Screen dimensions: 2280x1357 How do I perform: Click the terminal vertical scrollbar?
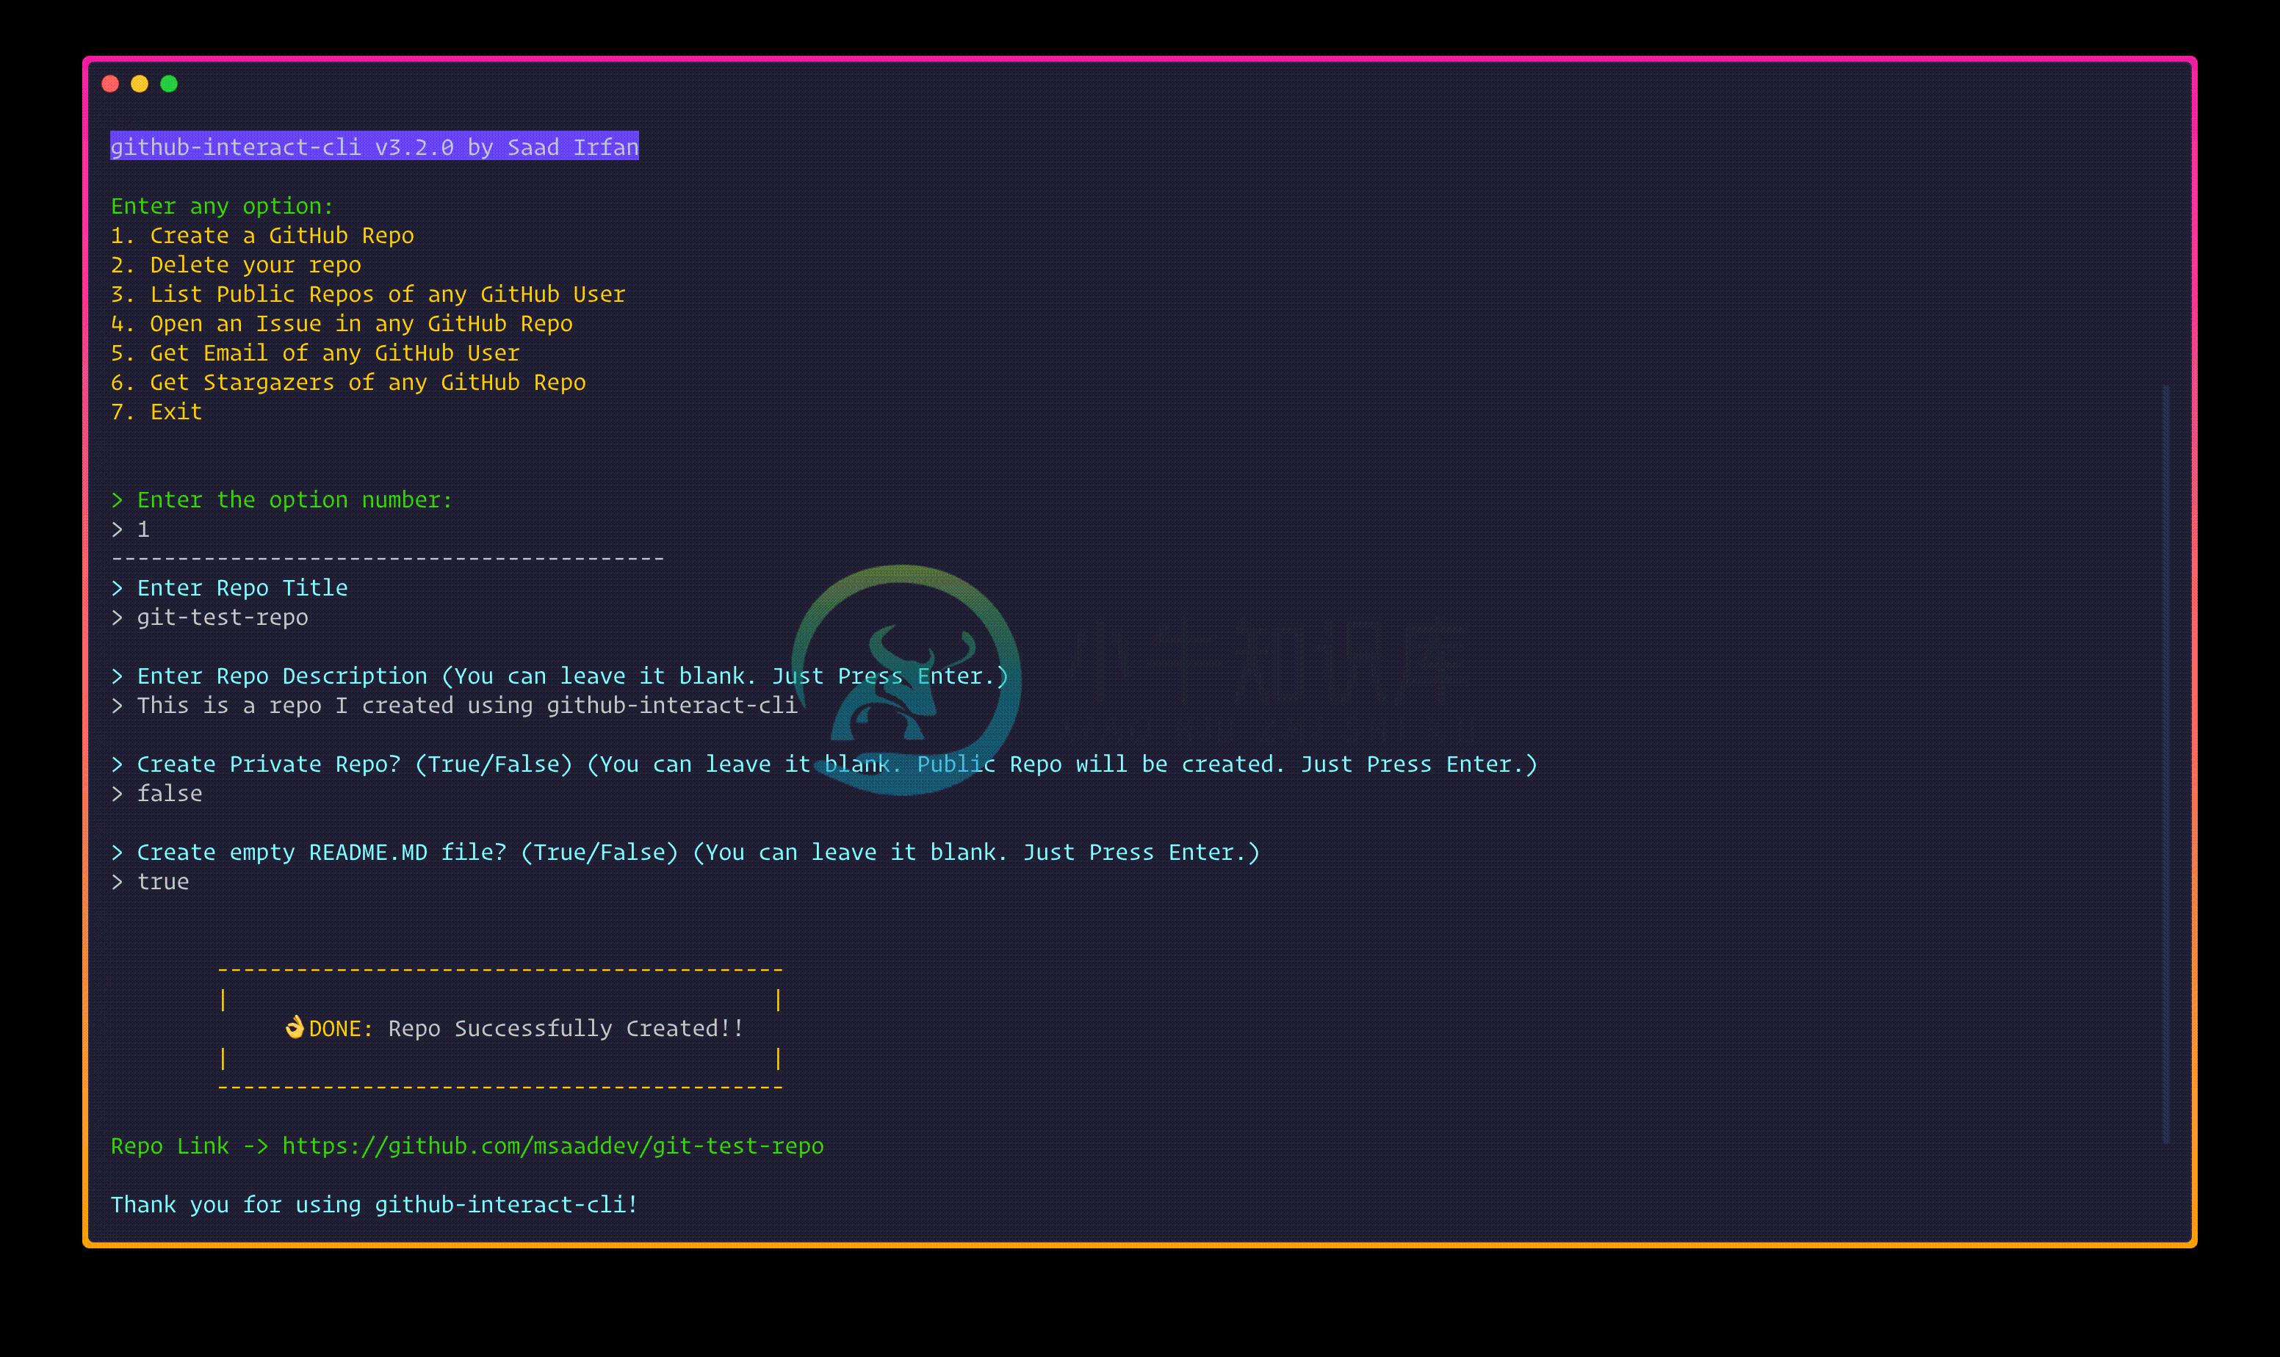pos(2165,764)
